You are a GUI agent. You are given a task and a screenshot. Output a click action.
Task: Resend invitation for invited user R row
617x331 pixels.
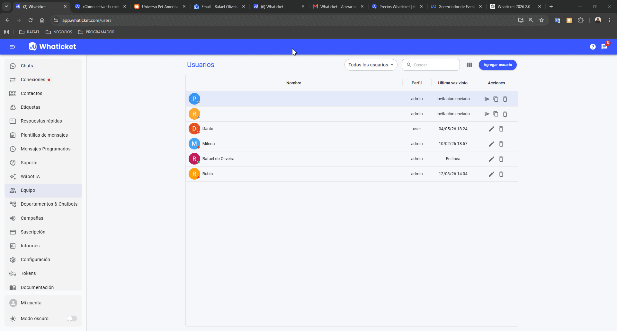[487, 114]
